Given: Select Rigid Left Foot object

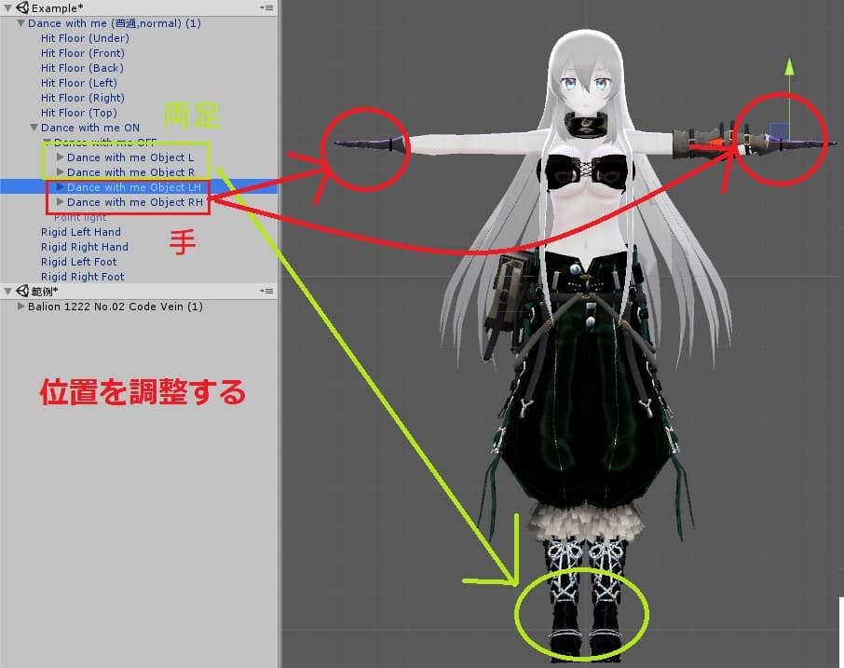Looking at the screenshot, I should click(x=78, y=262).
